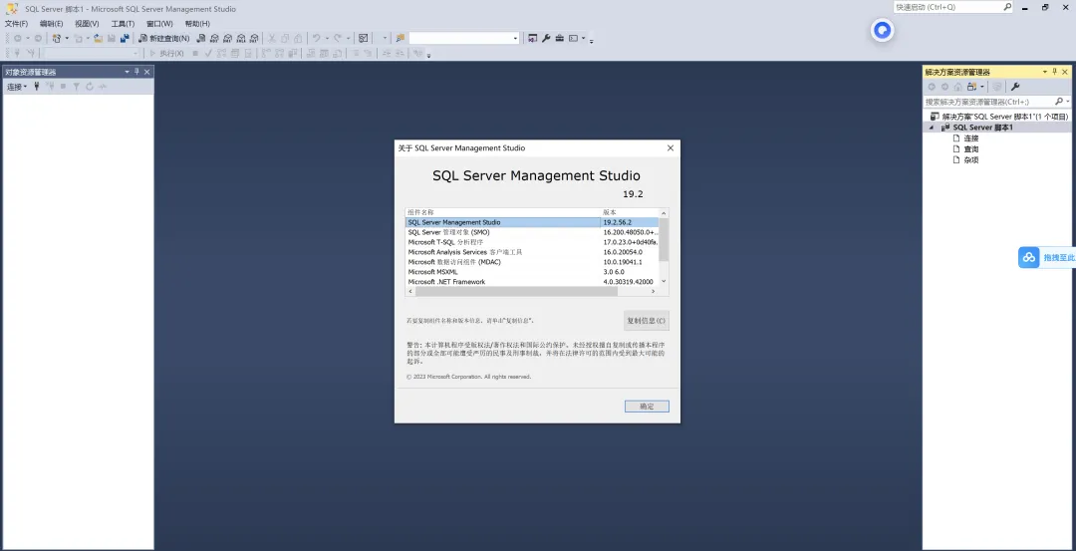Open the 编辑(E) menu
This screenshot has width=1076, height=551.
point(52,23)
